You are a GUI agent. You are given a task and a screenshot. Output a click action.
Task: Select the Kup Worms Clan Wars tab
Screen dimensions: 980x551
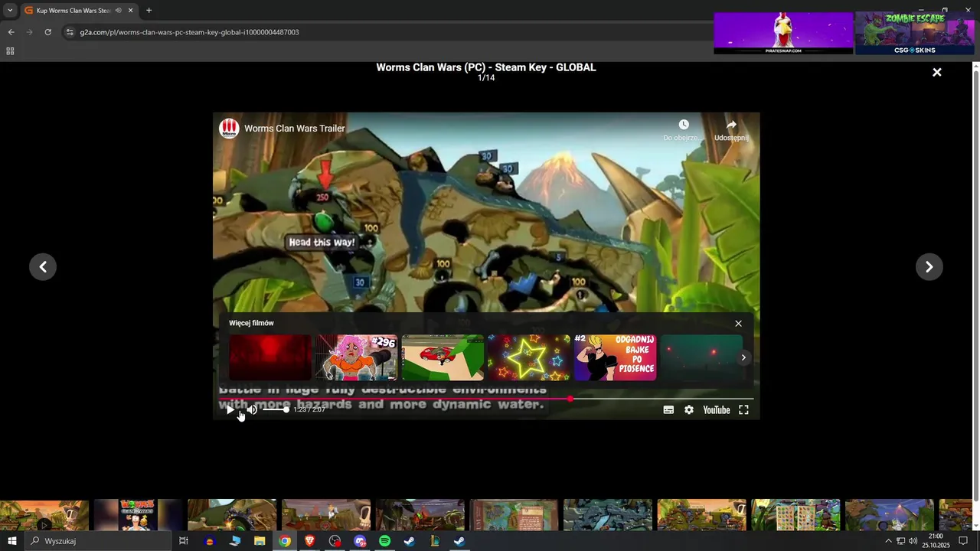(x=79, y=11)
